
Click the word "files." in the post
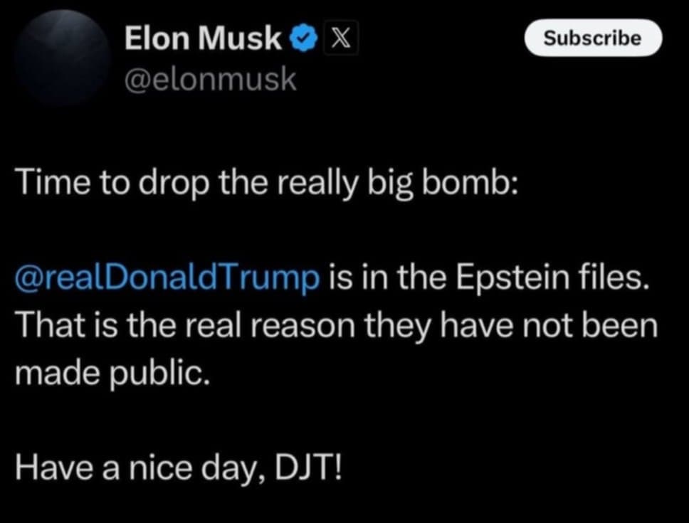612,277
